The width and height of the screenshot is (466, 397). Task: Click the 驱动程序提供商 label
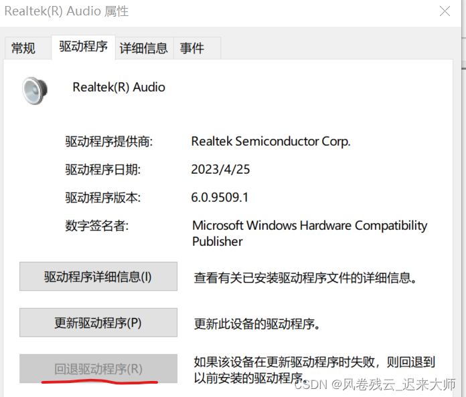pyautogui.click(x=108, y=142)
